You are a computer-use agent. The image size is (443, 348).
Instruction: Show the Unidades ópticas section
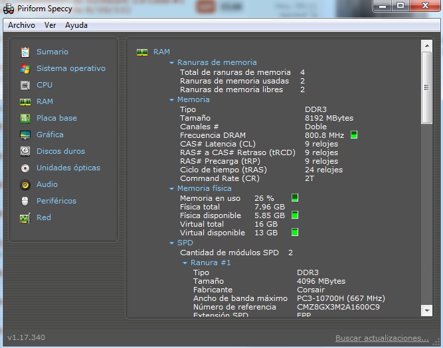coord(68,168)
